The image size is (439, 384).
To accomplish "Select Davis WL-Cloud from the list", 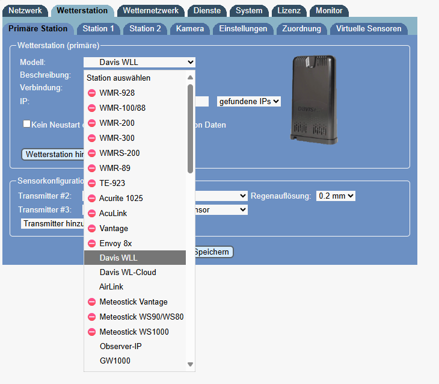I will pos(135,272).
